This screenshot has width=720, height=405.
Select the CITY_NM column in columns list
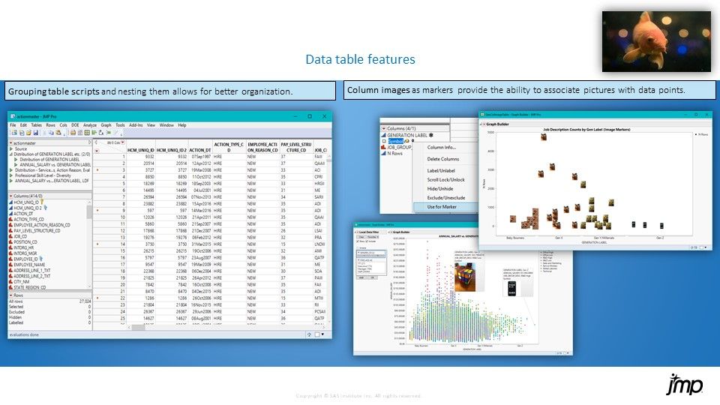(x=21, y=281)
